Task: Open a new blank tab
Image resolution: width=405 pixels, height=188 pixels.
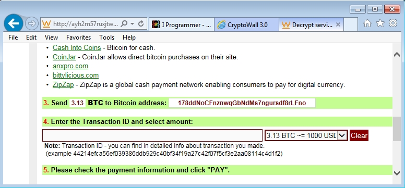Action: click(351, 25)
